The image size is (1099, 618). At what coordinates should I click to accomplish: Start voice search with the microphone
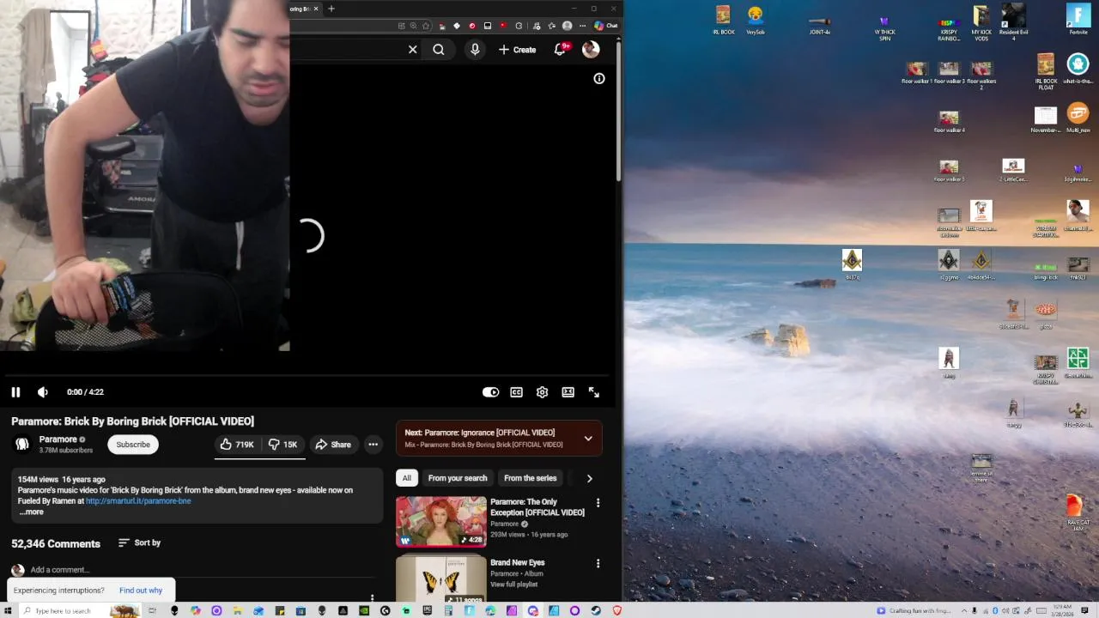(x=475, y=50)
